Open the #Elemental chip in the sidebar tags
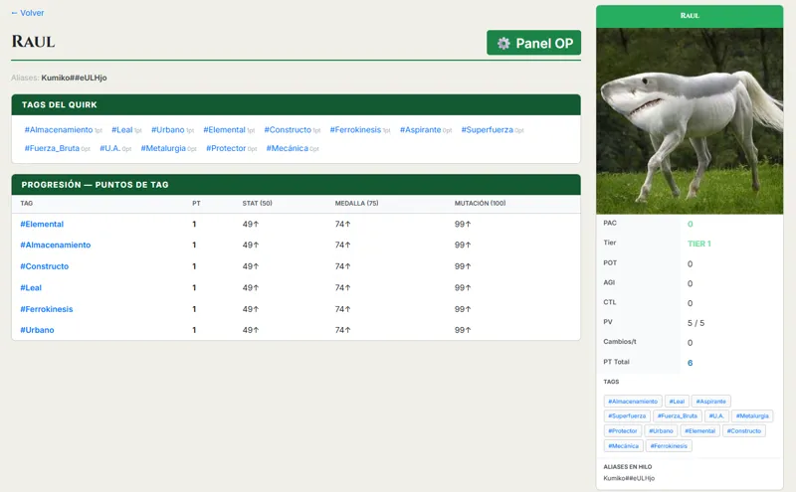 699,431
